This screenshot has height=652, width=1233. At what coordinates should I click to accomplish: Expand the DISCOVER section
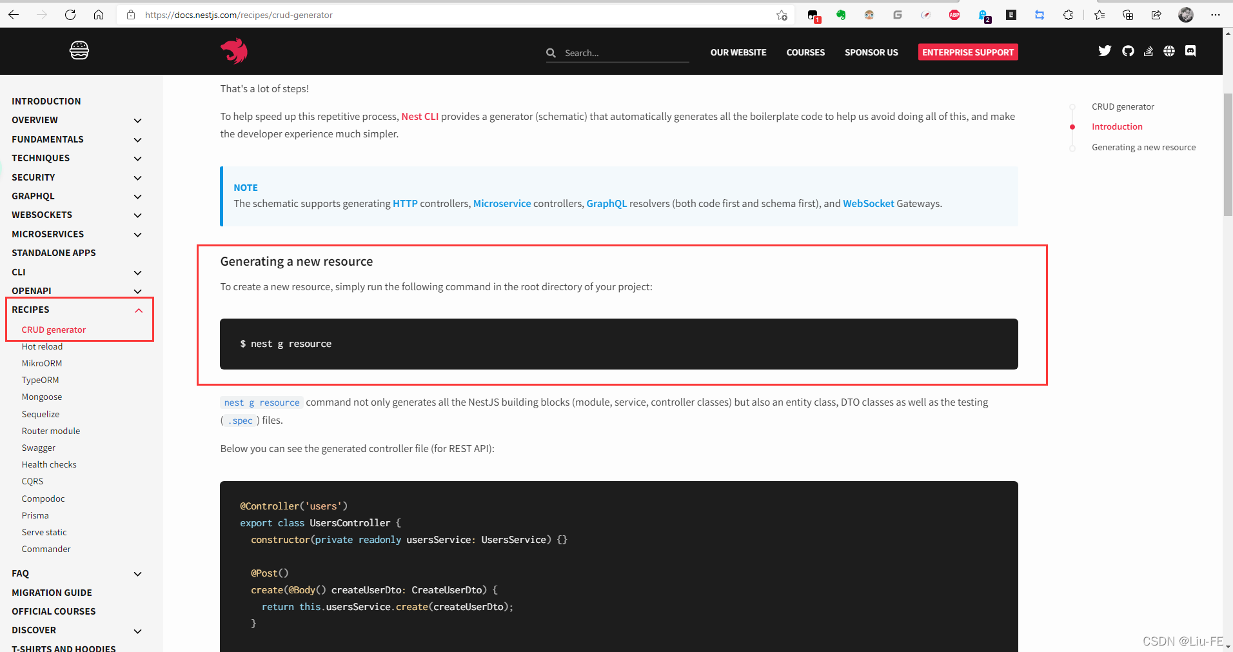[137, 631]
